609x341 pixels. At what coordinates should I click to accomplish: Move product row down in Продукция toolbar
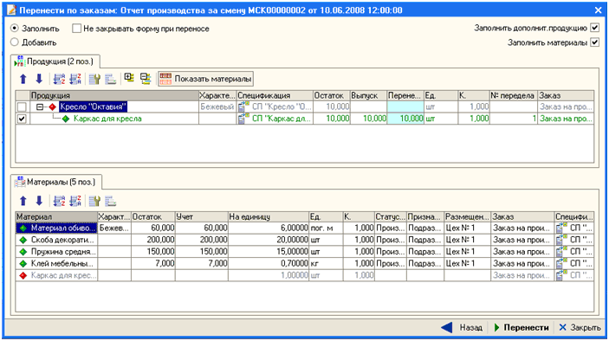39,79
